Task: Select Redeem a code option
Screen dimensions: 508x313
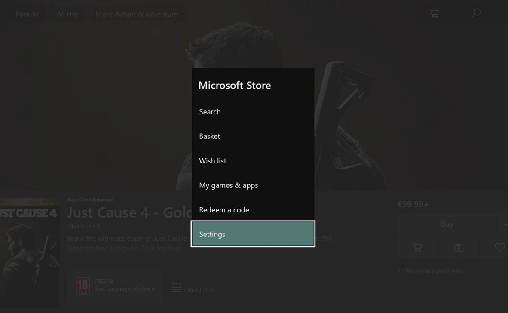Action: [253, 210]
